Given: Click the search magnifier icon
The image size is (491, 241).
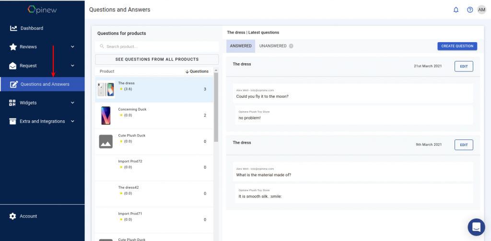Looking at the screenshot, I should coord(102,46).
